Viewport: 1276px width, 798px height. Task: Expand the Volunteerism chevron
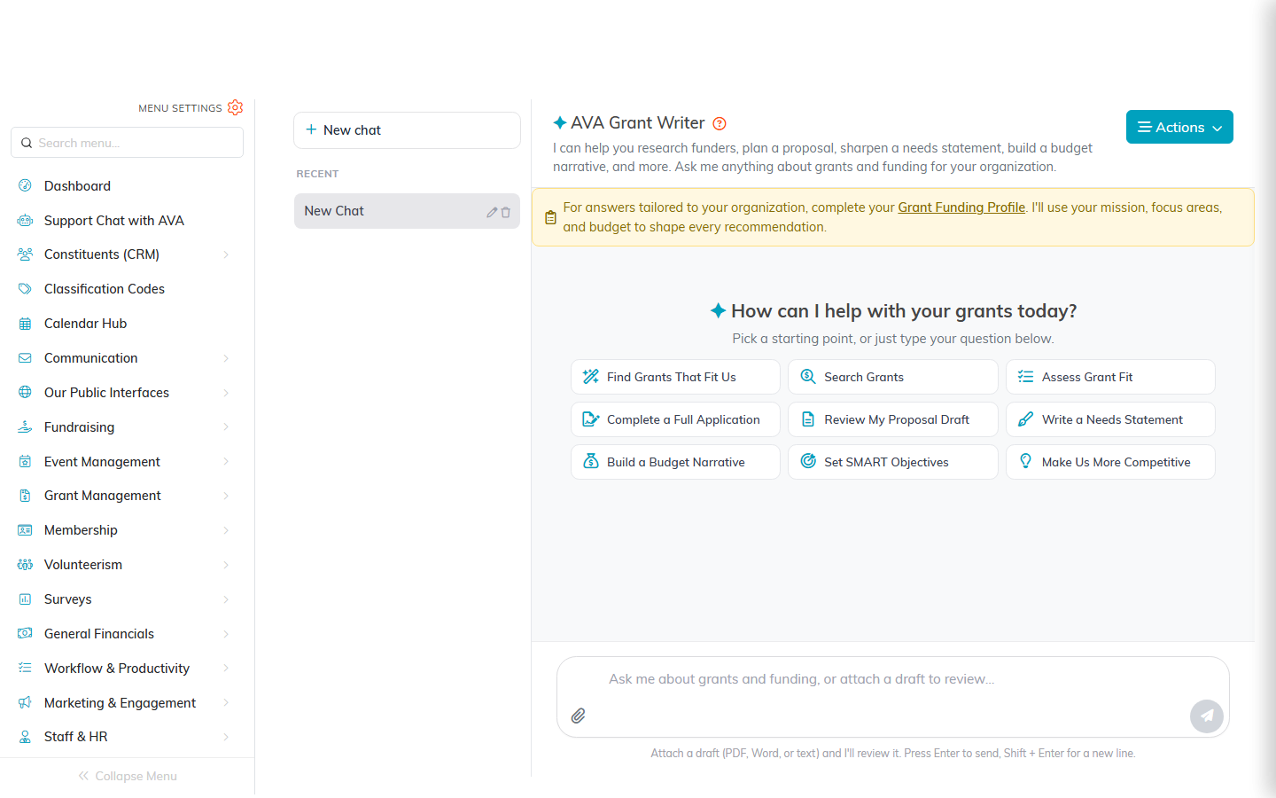pos(226,565)
